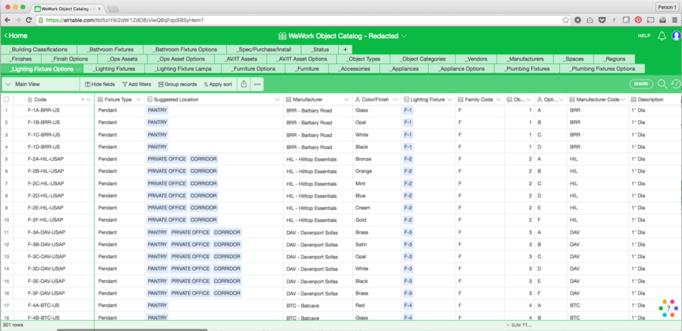This screenshot has width=682, height=331.
Task: Click the horizontal scrollbar at bottom
Action: coord(132,330)
